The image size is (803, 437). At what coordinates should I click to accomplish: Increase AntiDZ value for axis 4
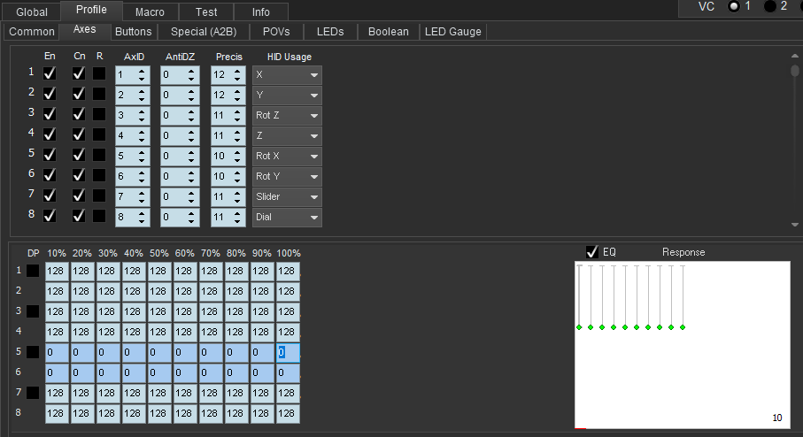190,131
